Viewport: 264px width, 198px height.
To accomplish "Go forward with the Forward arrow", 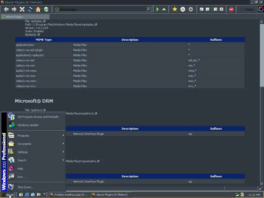I will point(14,9).
